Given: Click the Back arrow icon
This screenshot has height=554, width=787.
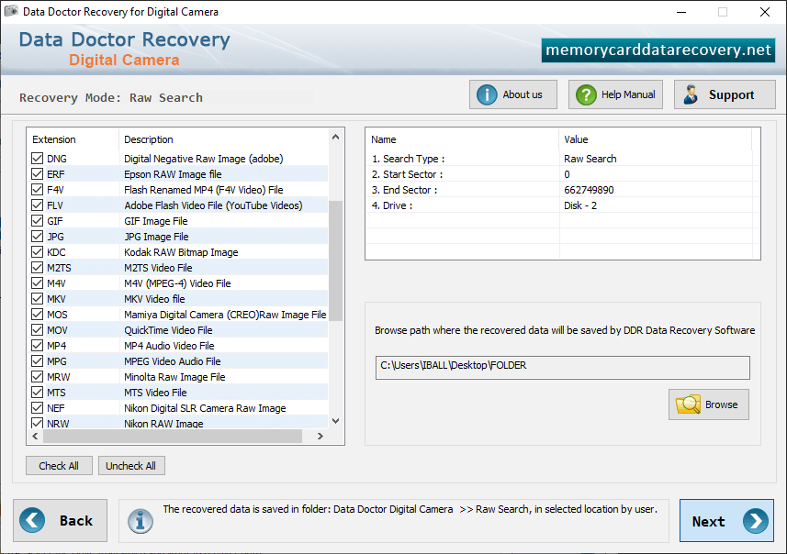Looking at the screenshot, I should [32, 520].
